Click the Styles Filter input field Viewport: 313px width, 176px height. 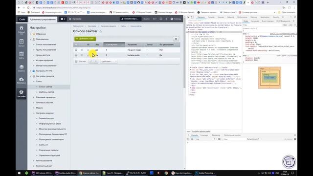click(x=263, y=25)
